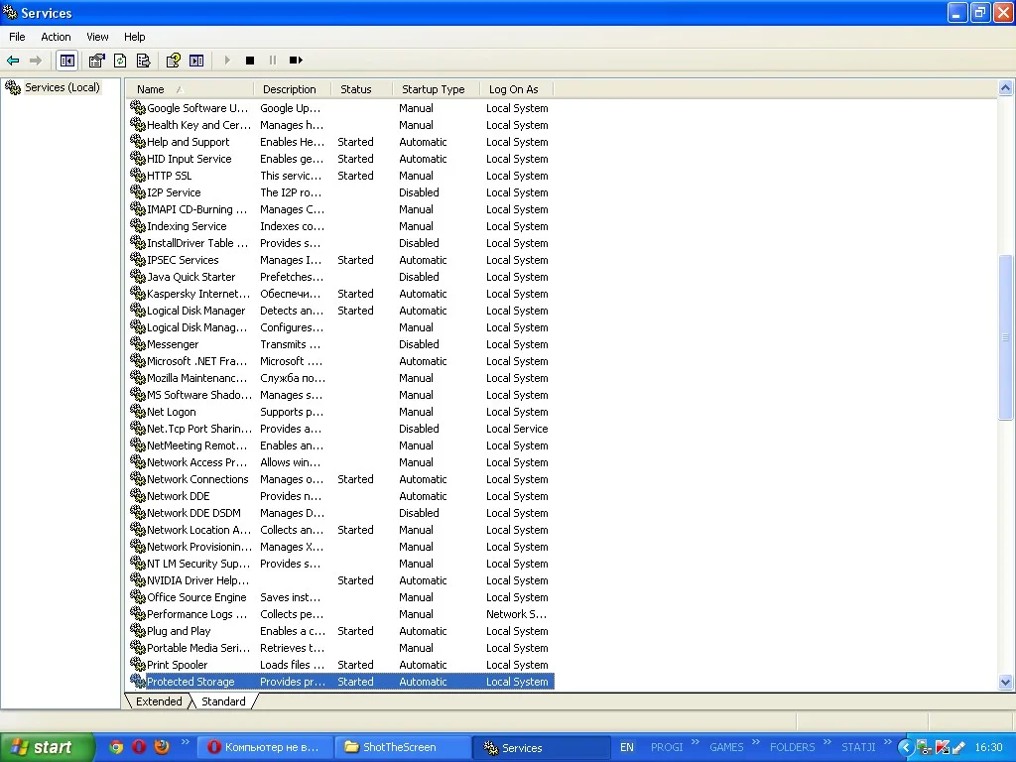The width and height of the screenshot is (1016, 762).
Task: Select the Protected Storage service
Action: pos(341,681)
